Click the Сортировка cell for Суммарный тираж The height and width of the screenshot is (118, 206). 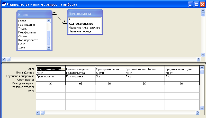[x=110, y=80]
